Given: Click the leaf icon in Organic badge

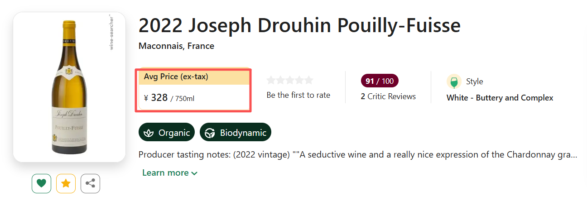Looking at the screenshot, I should click(149, 133).
